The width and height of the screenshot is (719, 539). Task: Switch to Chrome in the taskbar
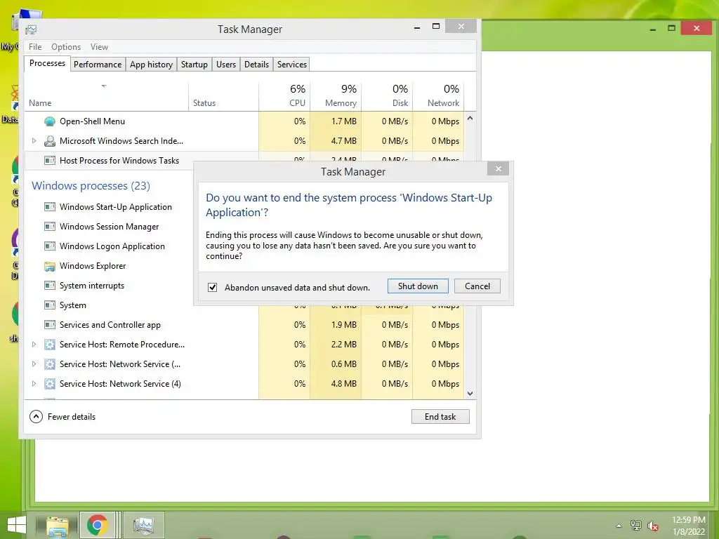97,525
